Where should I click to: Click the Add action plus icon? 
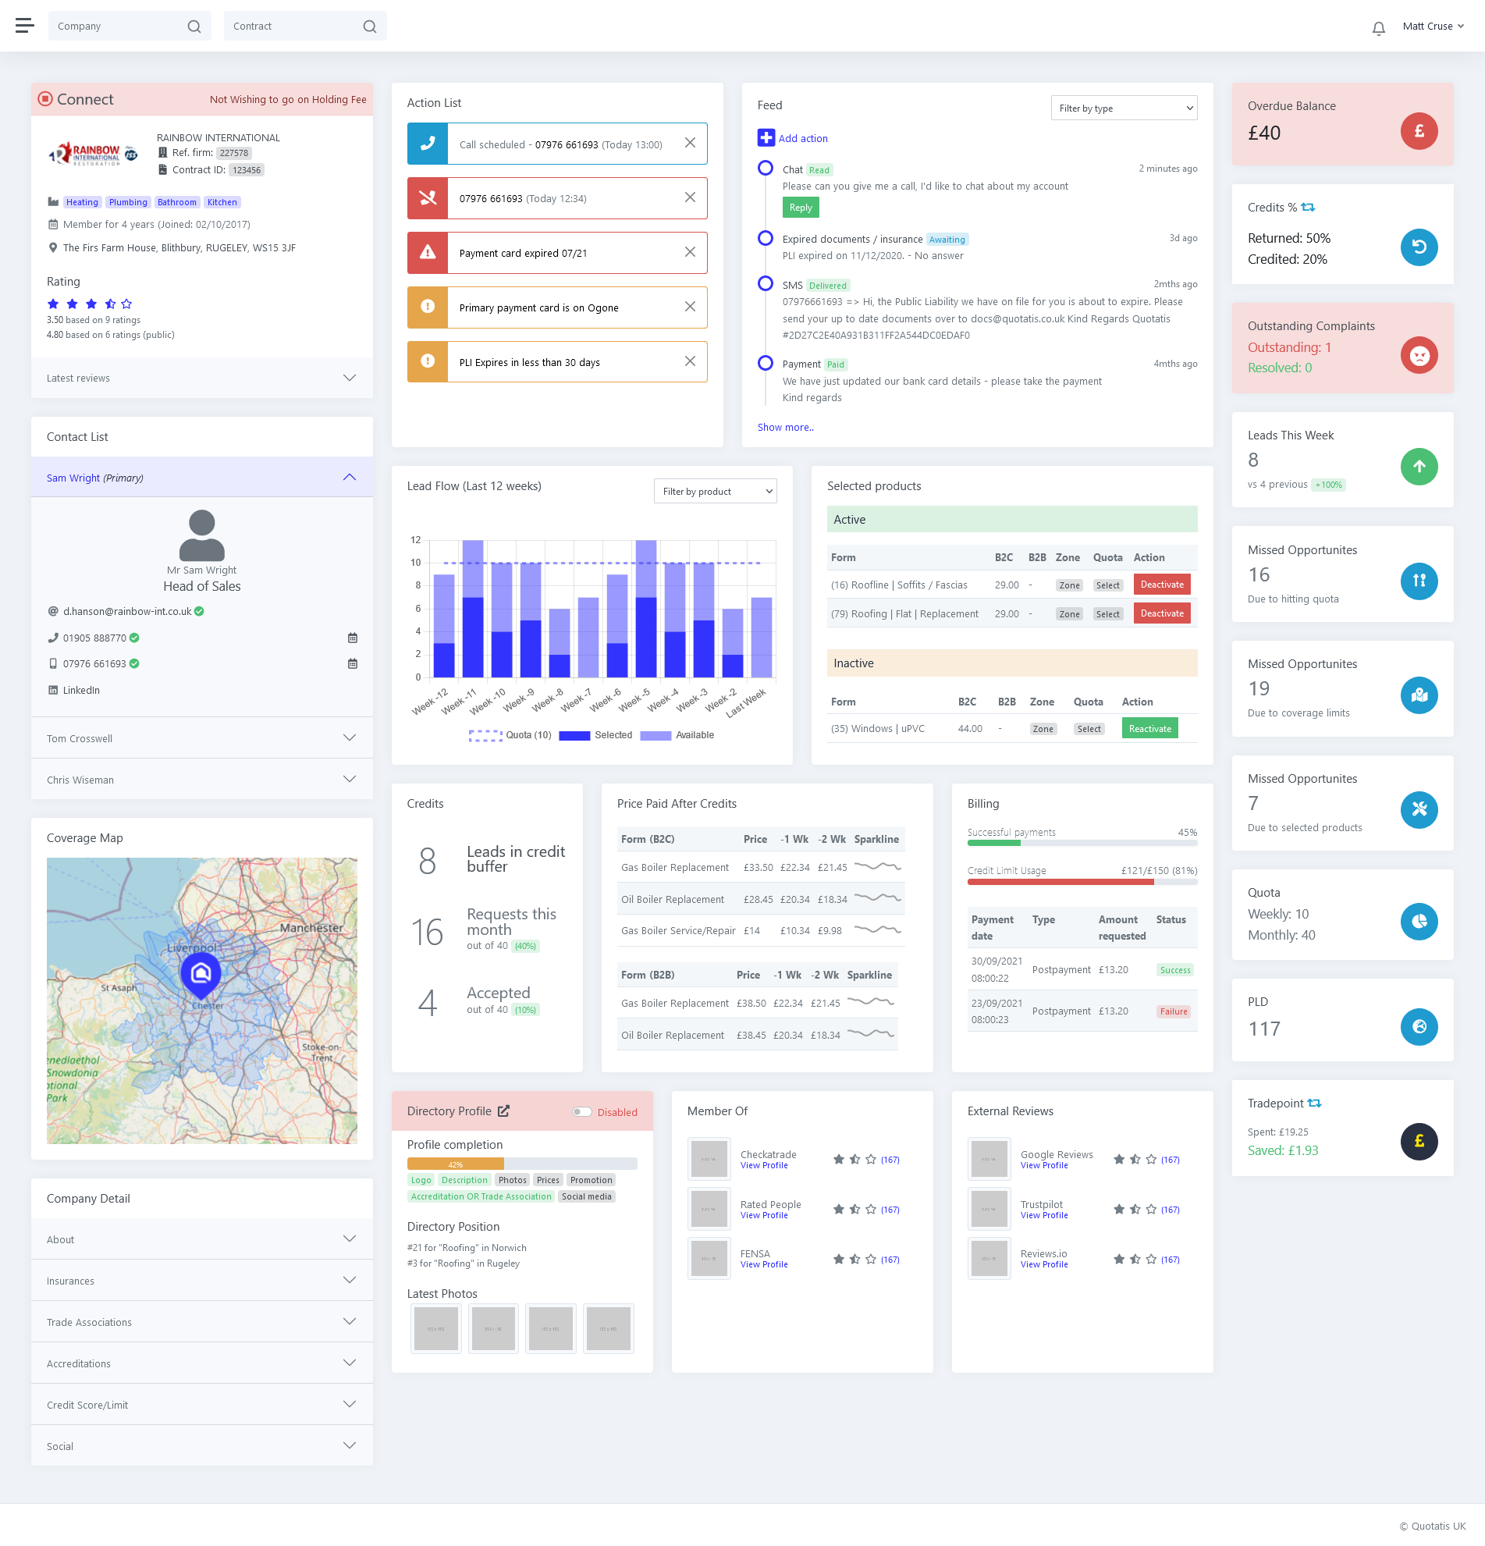(765, 138)
